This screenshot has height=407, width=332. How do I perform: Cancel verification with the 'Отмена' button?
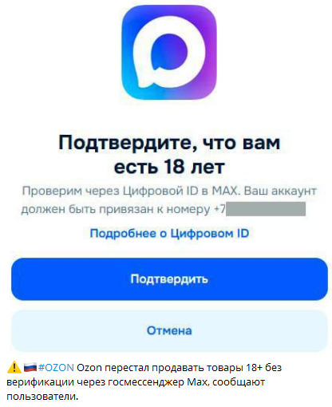[x=169, y=330]
